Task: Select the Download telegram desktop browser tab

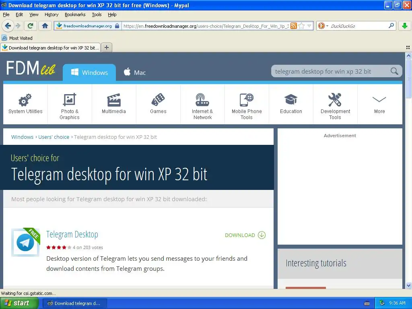Action: click(x=50, y=47)
